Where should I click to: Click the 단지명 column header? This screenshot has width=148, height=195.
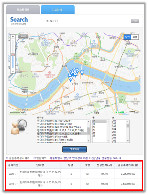point(40,165)
